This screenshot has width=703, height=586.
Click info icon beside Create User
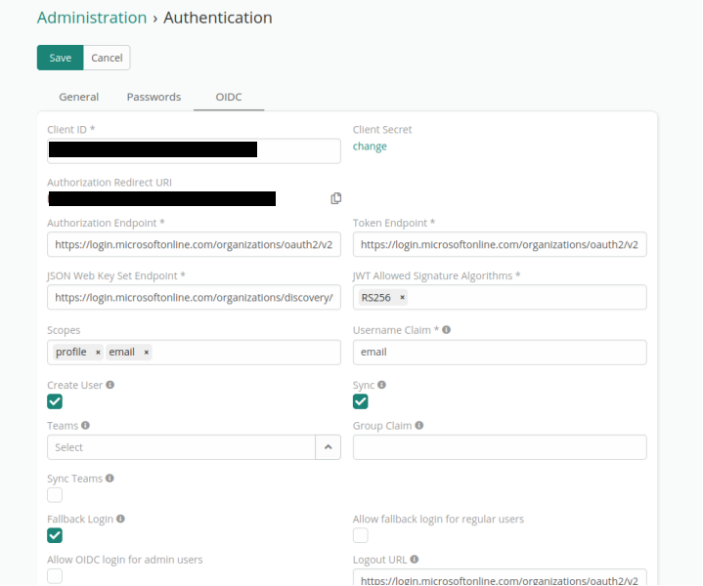pos(110,385)
